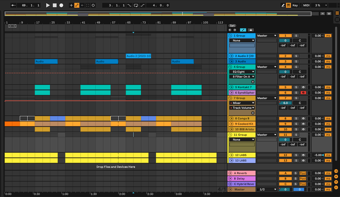Toggle track 12 activator button

tap(285, 155)
